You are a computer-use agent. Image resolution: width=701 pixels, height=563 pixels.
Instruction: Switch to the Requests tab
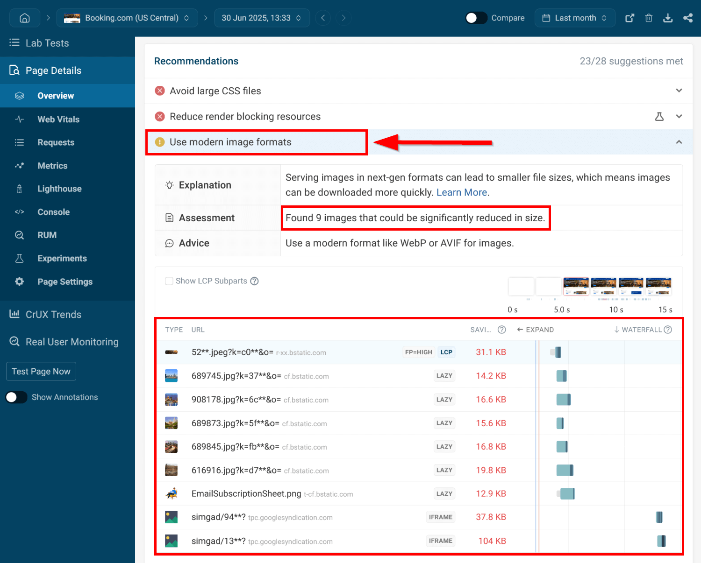[56, 142]
